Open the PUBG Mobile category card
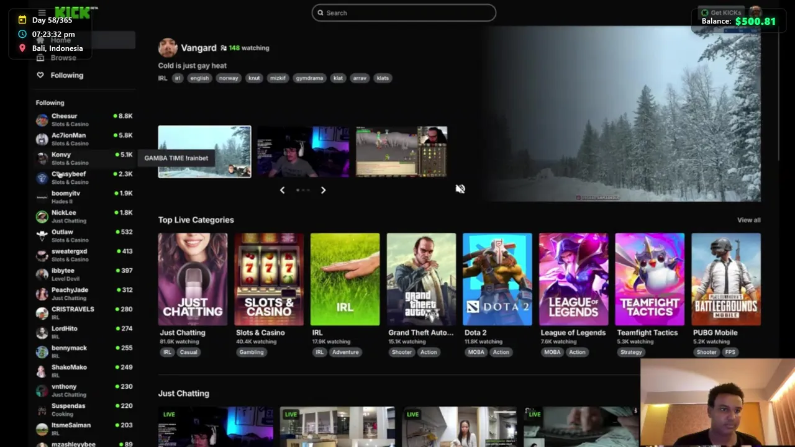Screen dimensions: 795x447 click(x=726, y=279)
